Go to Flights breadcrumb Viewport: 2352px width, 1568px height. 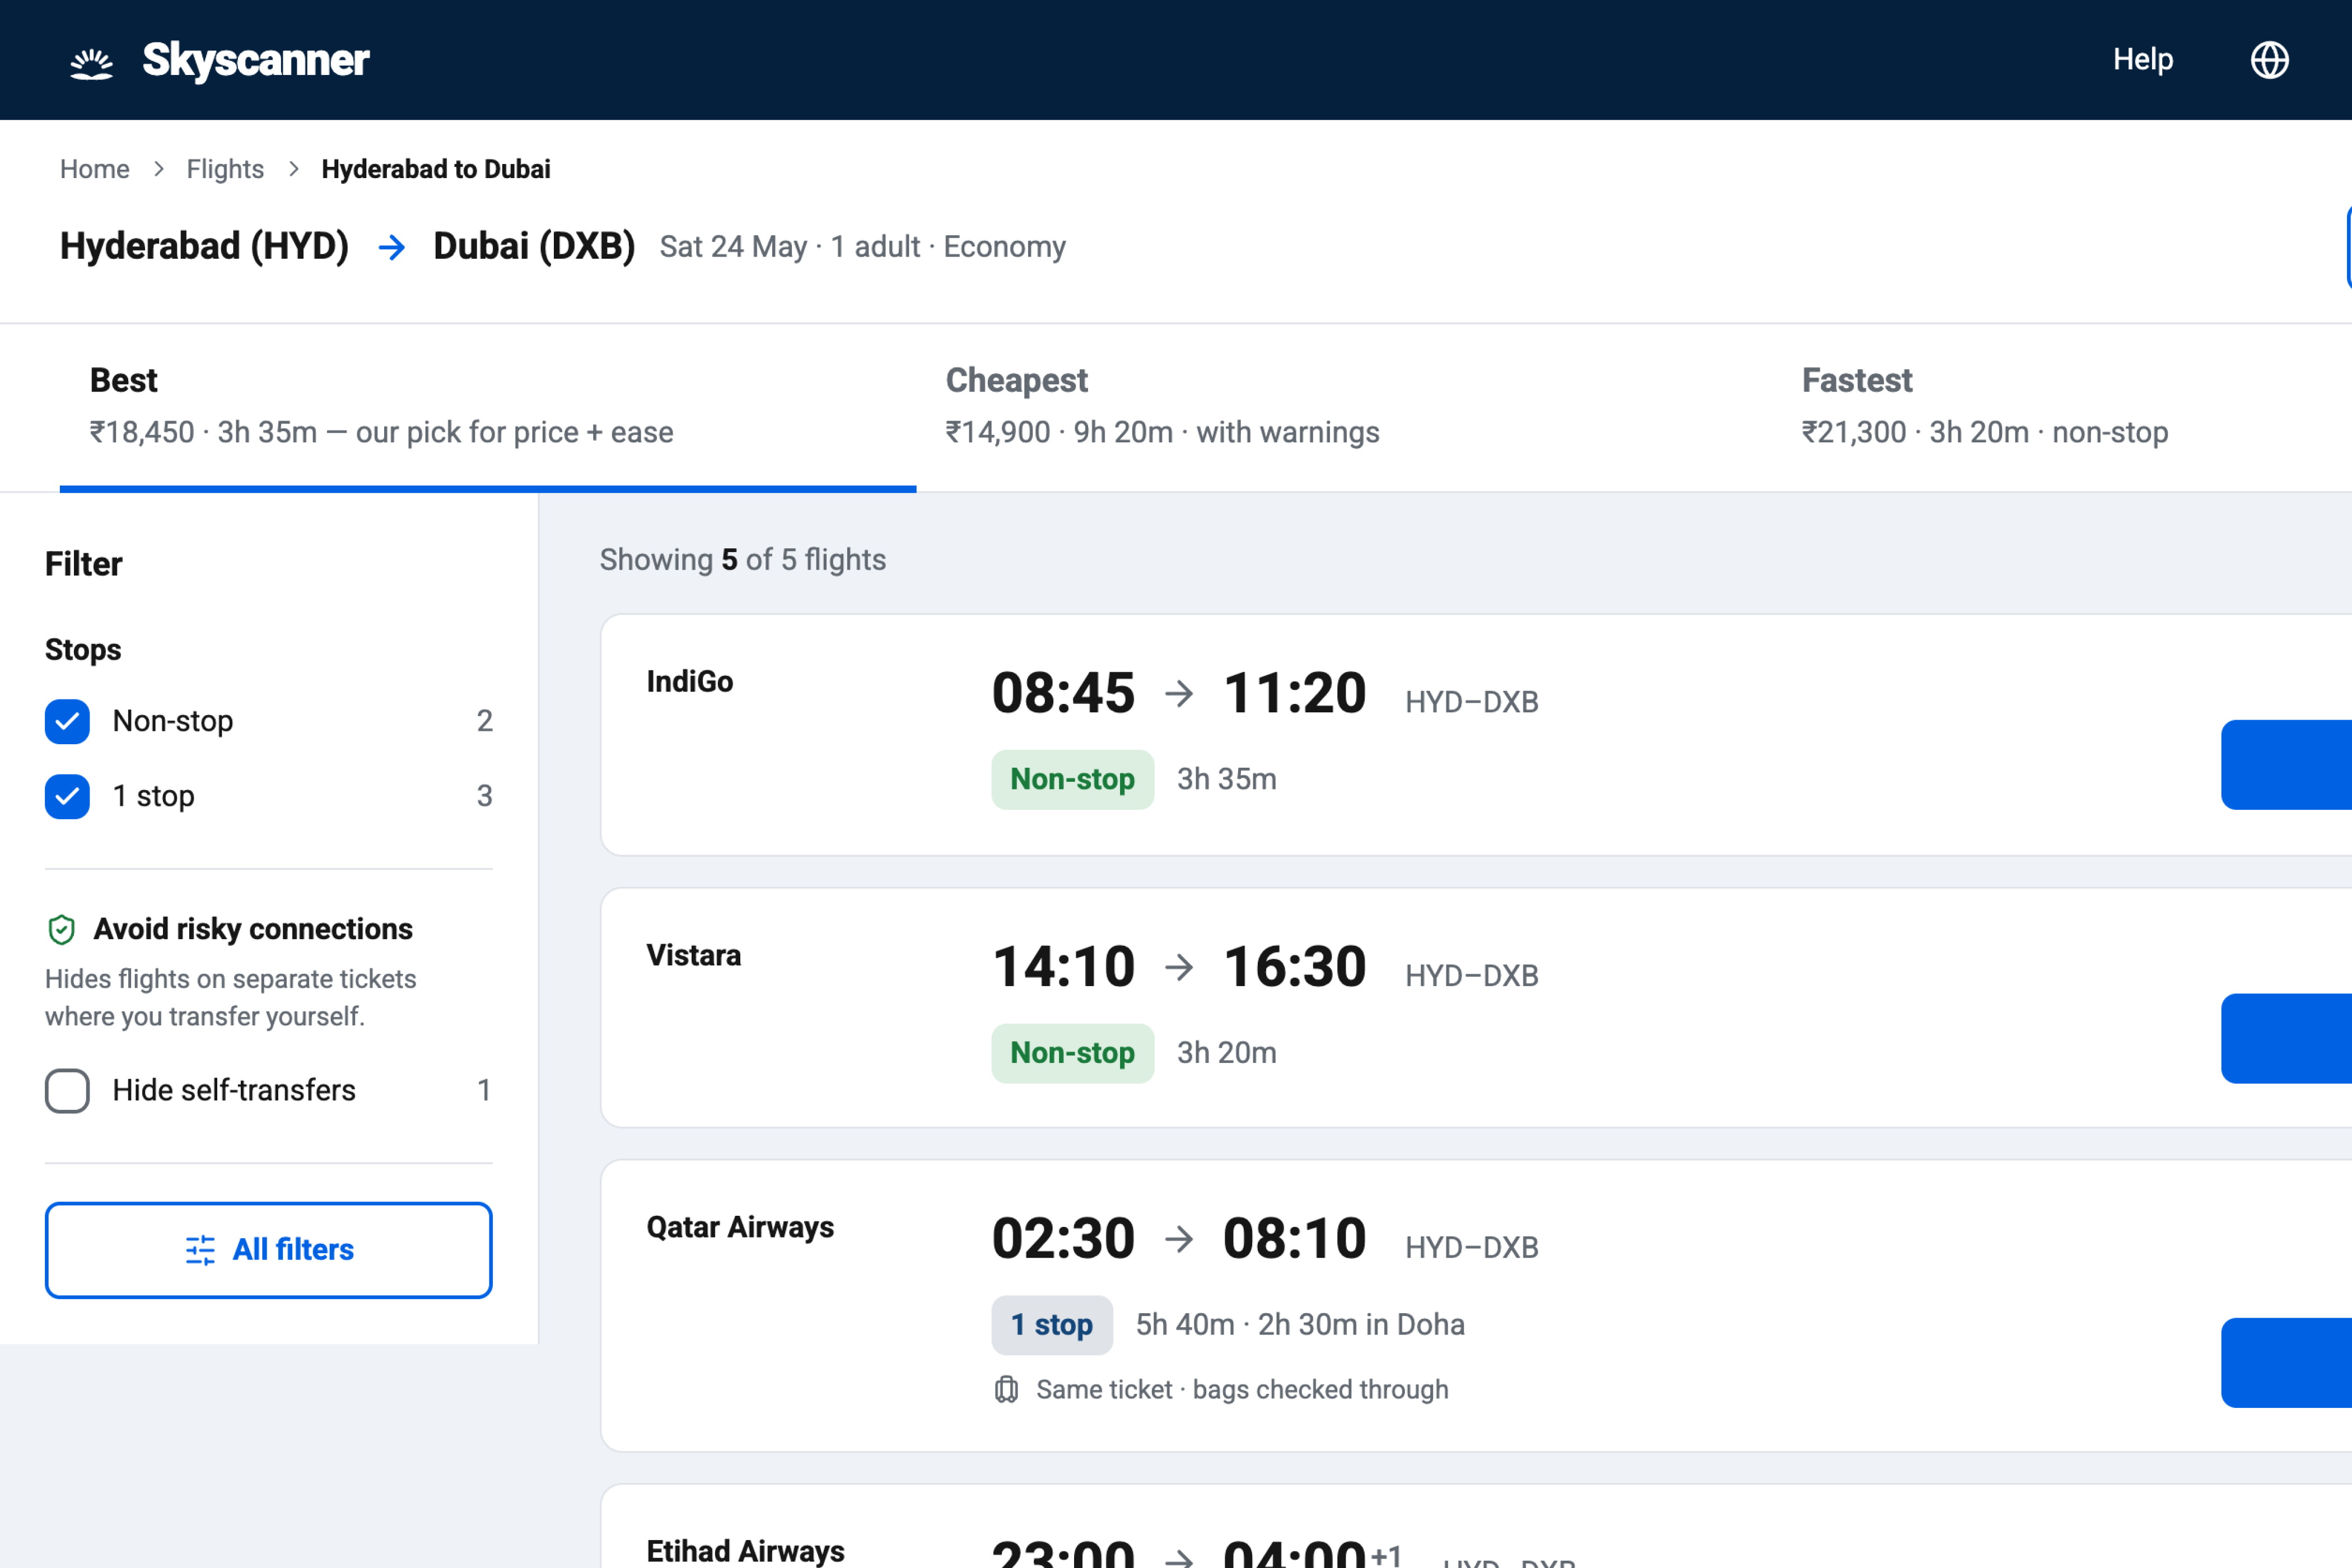coord(225,169)
